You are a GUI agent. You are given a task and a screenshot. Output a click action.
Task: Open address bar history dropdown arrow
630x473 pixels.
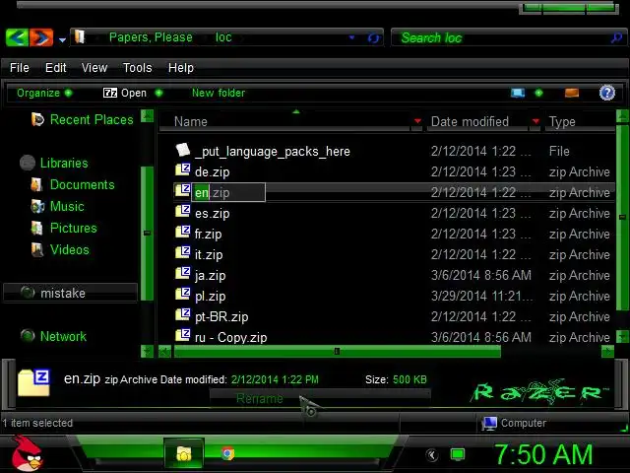click(352, 37)
